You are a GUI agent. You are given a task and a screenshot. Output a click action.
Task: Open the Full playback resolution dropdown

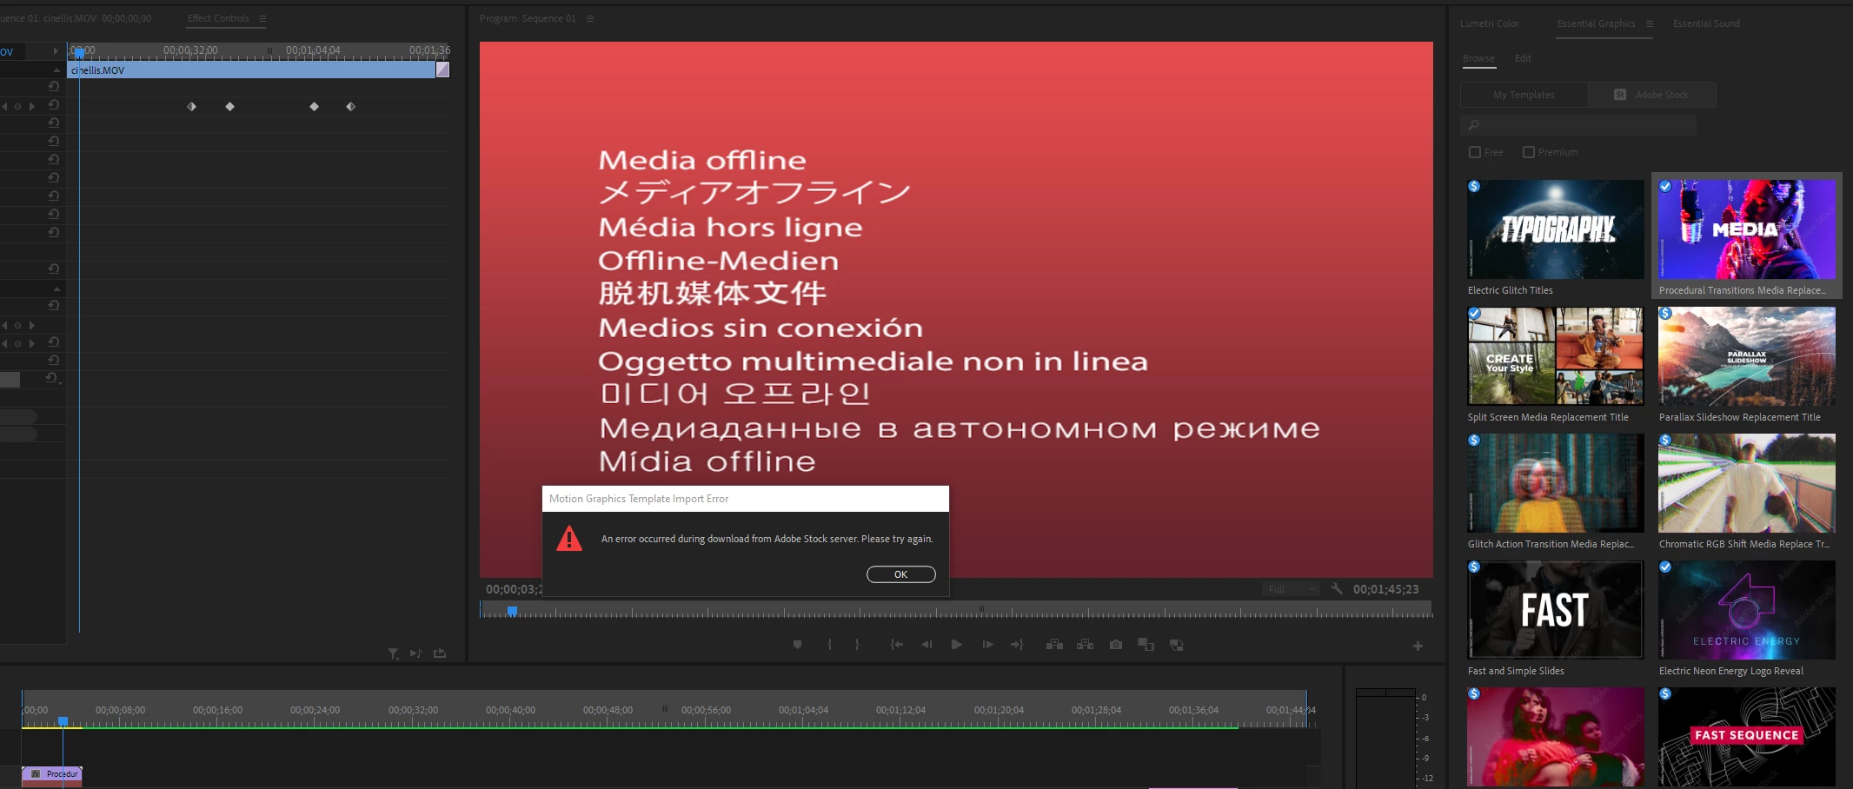(1291, 589)
